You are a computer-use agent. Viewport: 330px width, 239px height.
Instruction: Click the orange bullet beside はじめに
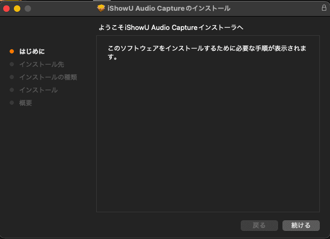click(x=12, y=51)
